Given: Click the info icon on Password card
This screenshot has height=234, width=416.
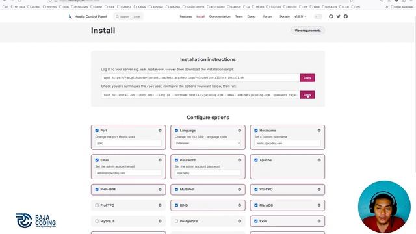Looking at the screenshot, I should tap(240, 160).
